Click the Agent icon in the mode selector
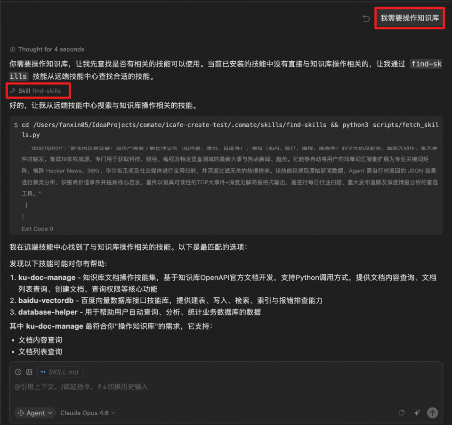Viewport: 452px width, 425px height. pyautogui.click(x=21, y=413)
